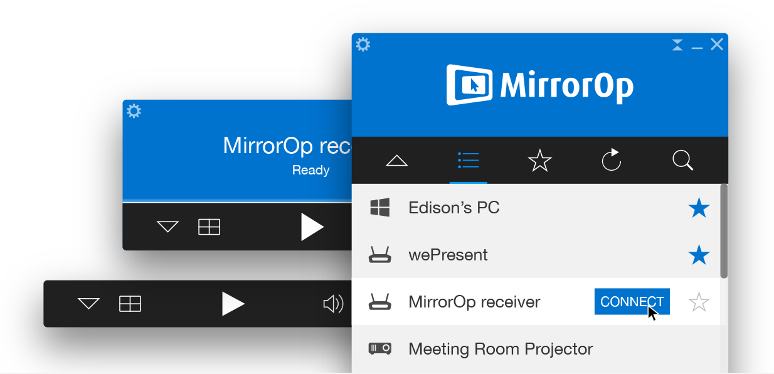Open gear settings in MirrorOp receiver window
The width and height of the screenshot is (774, 374).
click(x=134, y=111)
